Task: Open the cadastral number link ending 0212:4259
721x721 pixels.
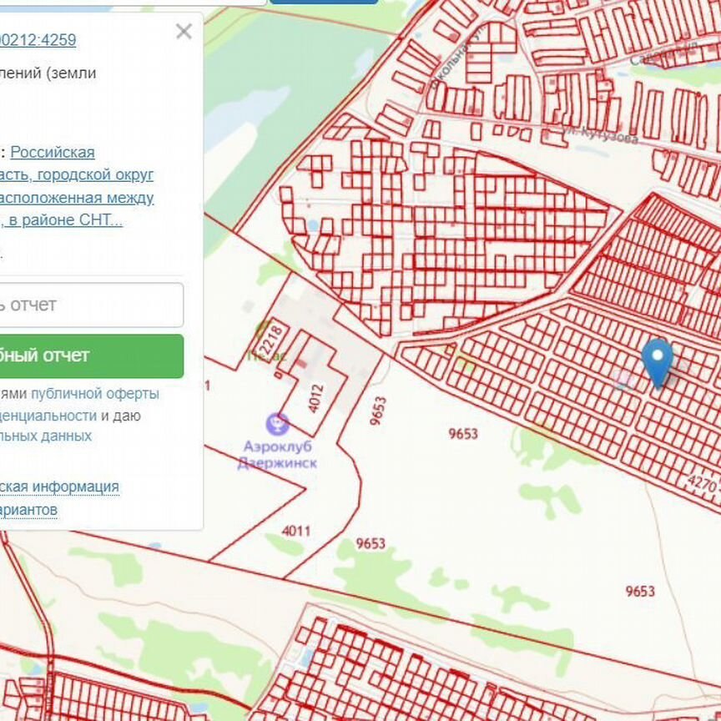Action: tap(38, 39)
